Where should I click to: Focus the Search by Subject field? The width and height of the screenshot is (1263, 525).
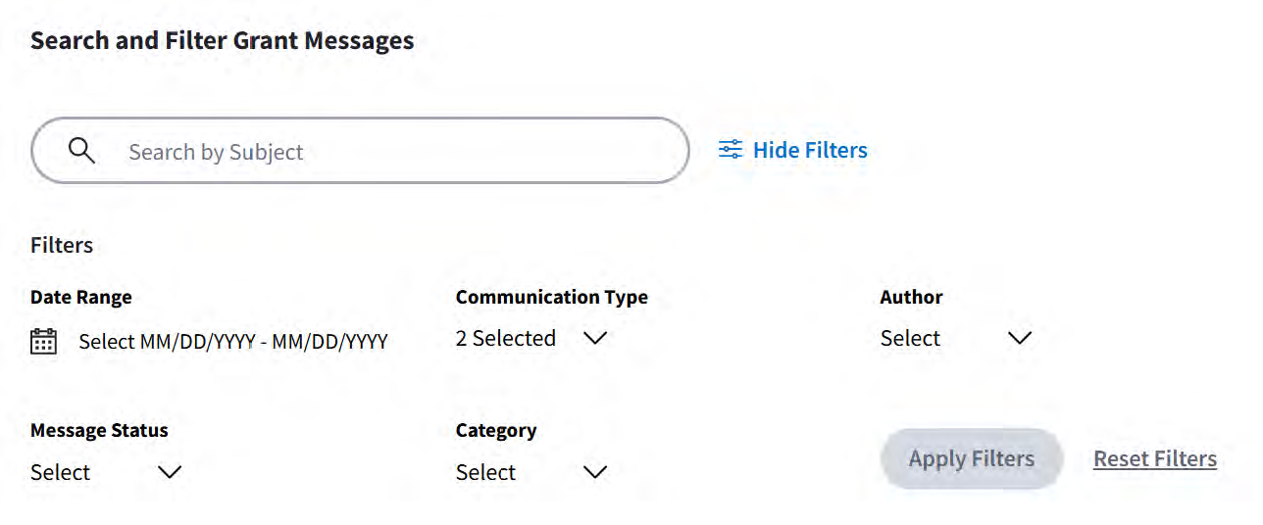click(x=392, y=152)
